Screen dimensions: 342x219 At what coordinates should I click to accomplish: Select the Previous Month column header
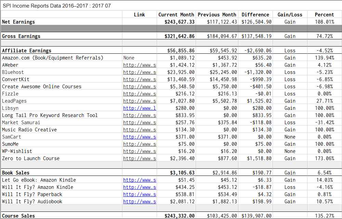click(x=217, y=15)
